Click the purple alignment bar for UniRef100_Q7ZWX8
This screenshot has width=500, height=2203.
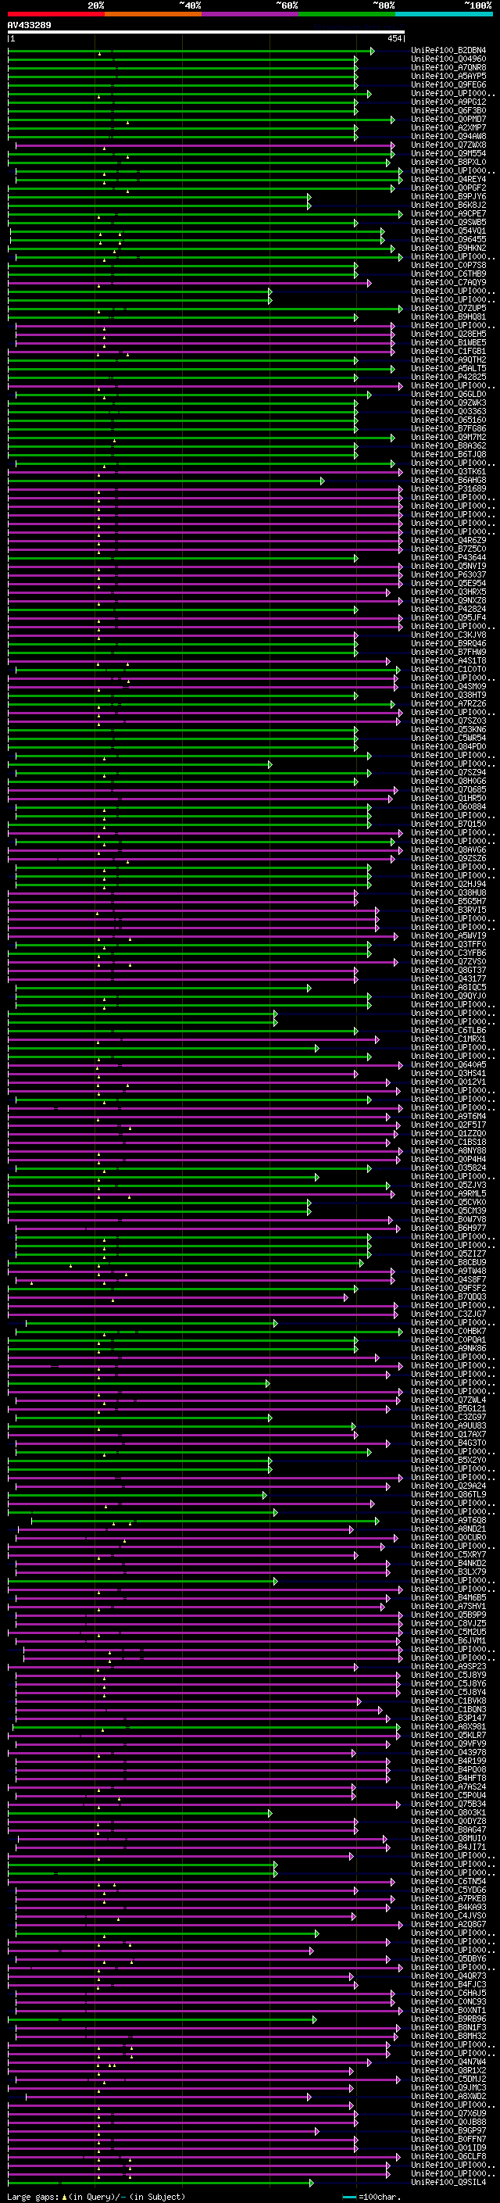click(x=205, y=145)
